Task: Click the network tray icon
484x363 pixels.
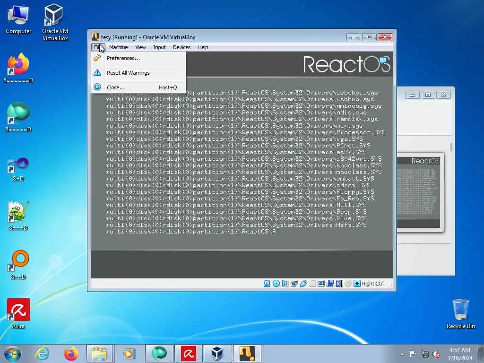Action: point(425,354)
